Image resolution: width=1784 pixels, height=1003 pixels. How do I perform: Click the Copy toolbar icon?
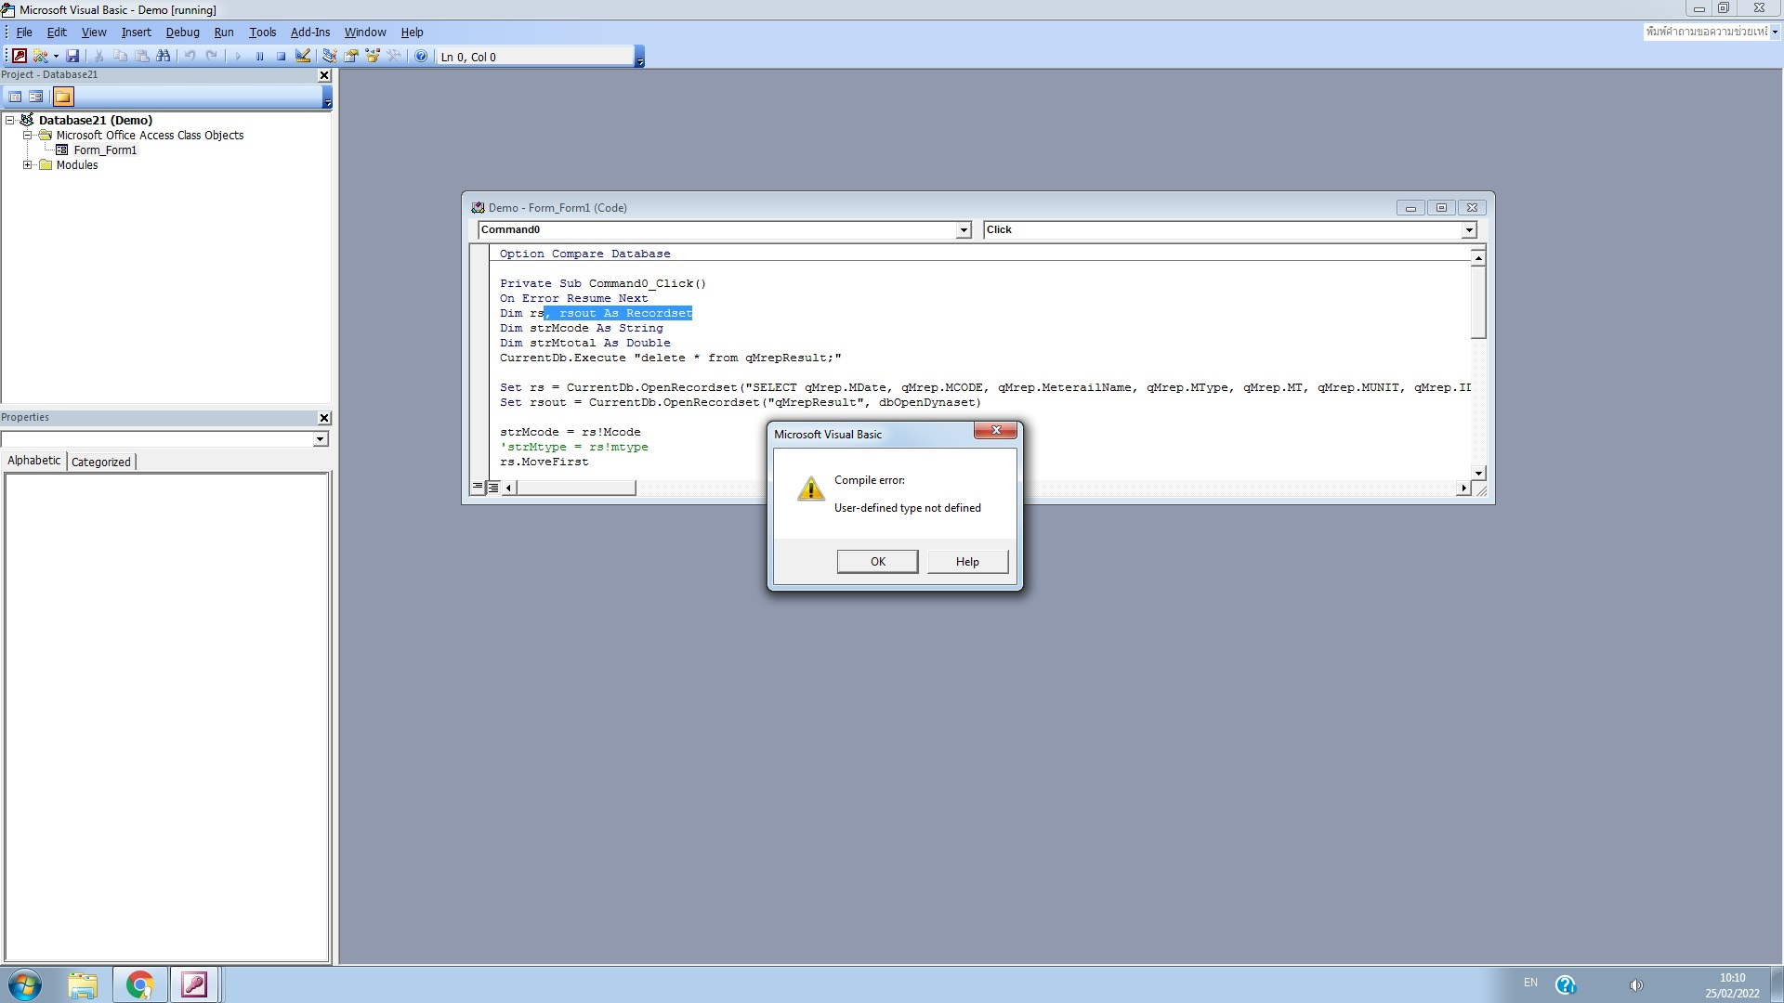pyautogui.click(x=120, y=57)
